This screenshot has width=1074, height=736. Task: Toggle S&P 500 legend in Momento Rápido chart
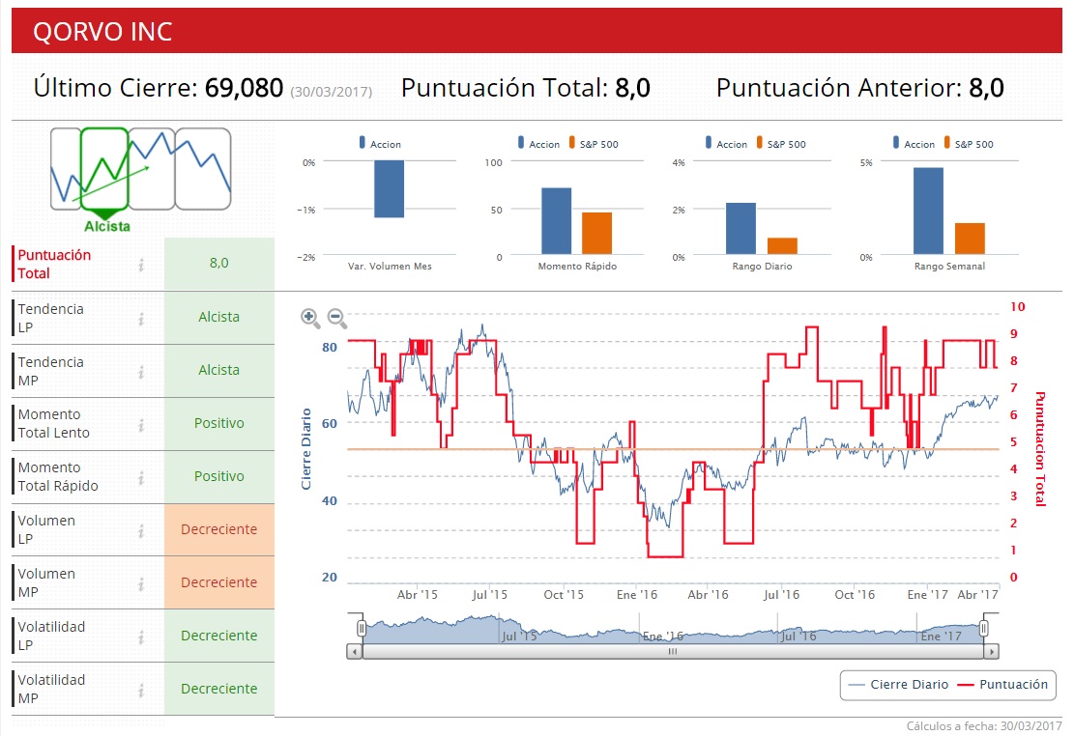pos(594,144)
